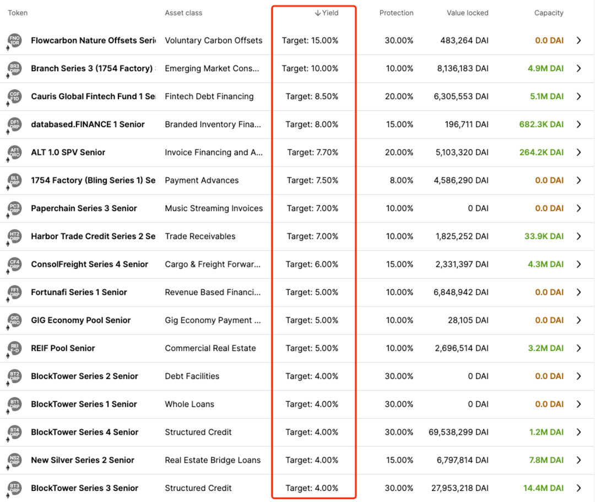Open New Silver Series 2 Senior token name
Screen dimensions: 595x502
[x=83, y=460]
